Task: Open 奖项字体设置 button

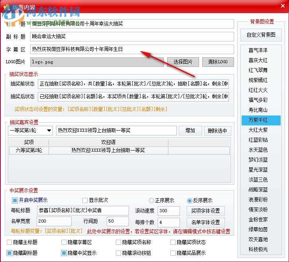Action: click(206, 211)
